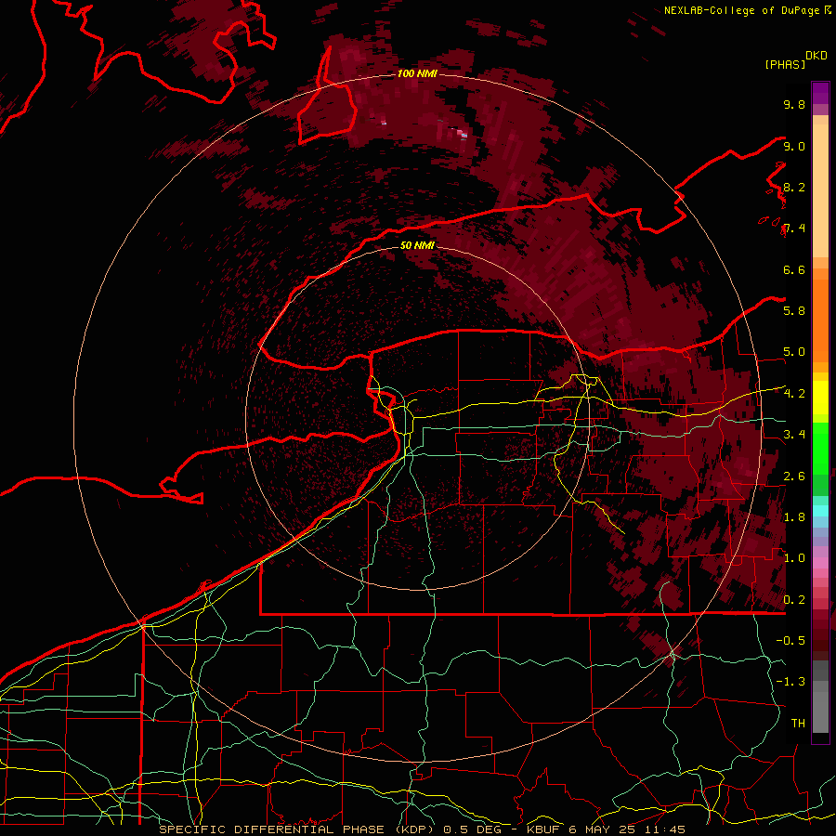
Task: Click the -1.3 scale value
Action: click(x=790, y=682)
